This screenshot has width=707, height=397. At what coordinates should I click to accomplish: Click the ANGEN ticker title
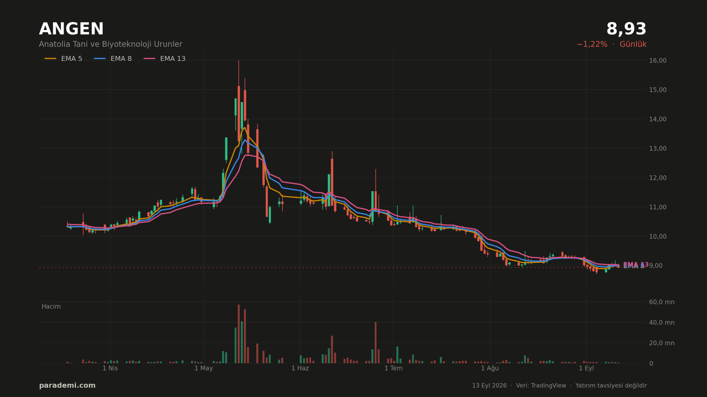point(71,30)
